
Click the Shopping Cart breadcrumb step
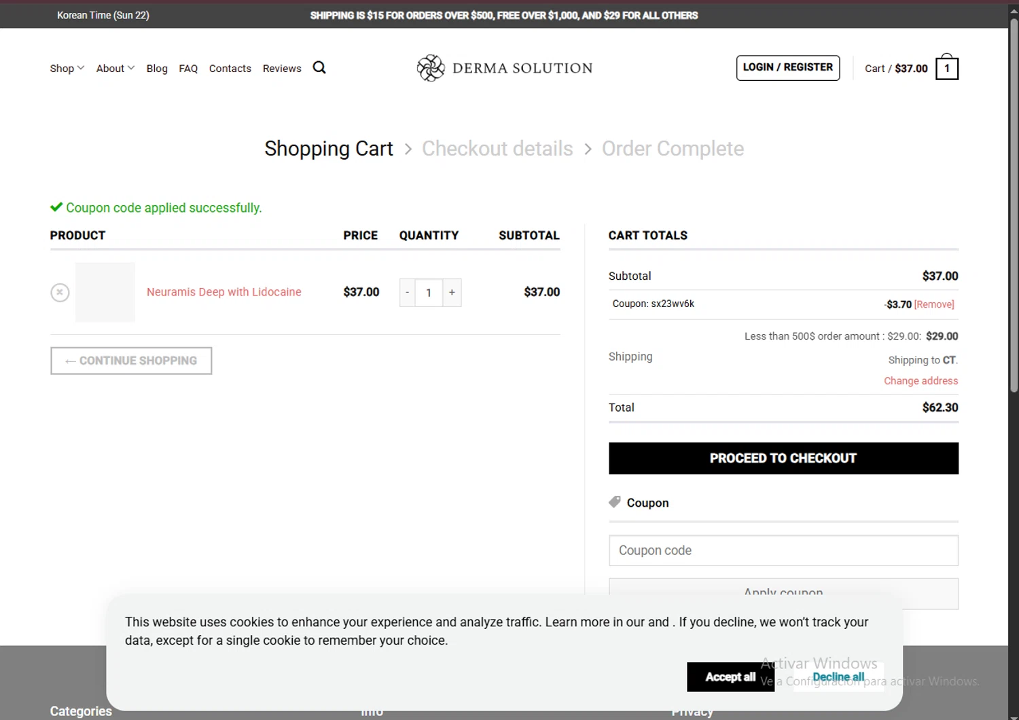pyautogui.click(x=329, y=148)
